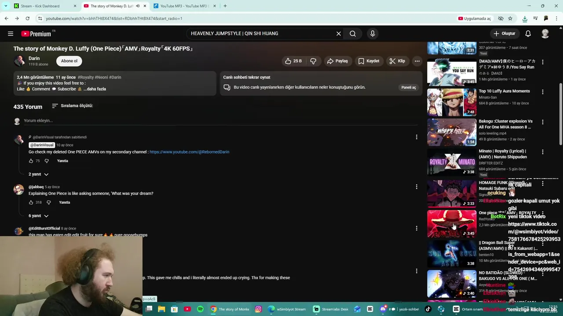Click the address bar URL
563x316 pixels.
click(114, 18)
